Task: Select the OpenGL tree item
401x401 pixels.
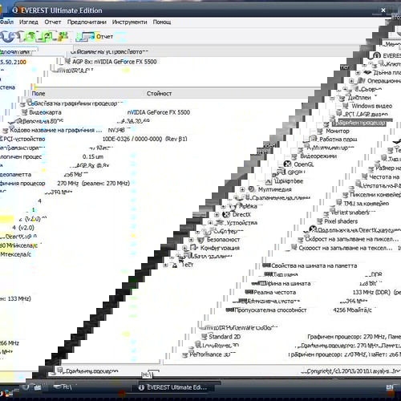Action: click(x=303, y=164)
